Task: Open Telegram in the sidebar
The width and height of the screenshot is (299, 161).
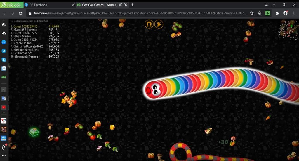Action: [x=4, y=51]
